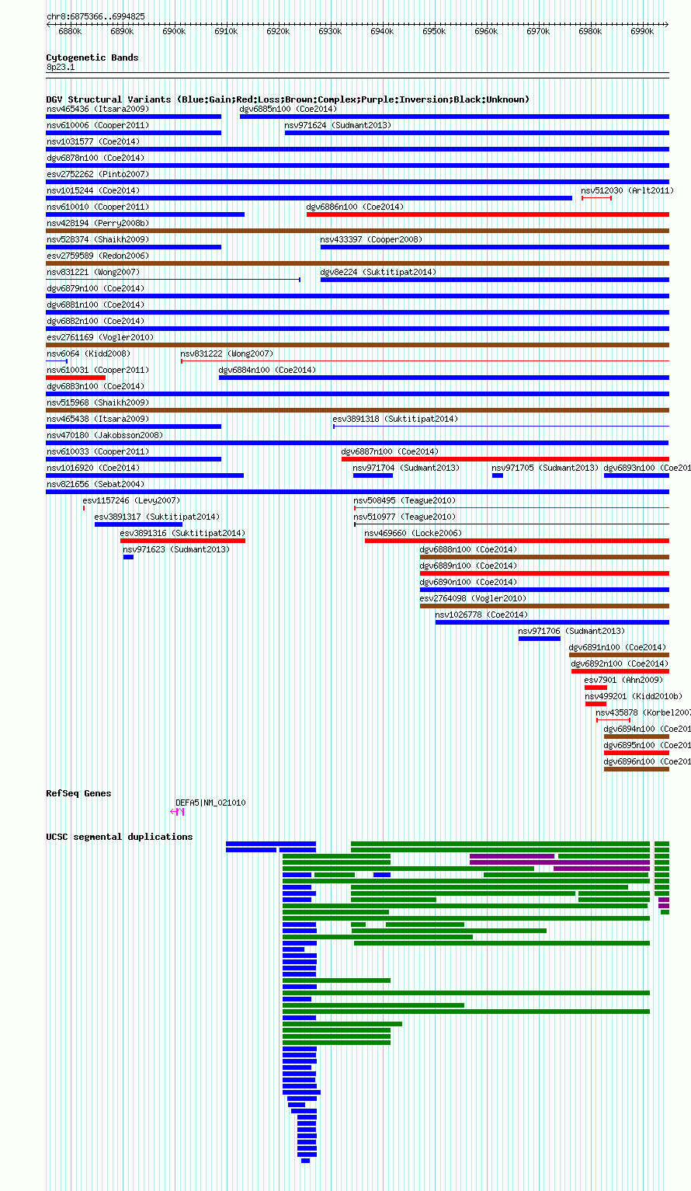Open variant nsv610010 (Cooper2011)
691x1191 pixels.
point(98,207)
